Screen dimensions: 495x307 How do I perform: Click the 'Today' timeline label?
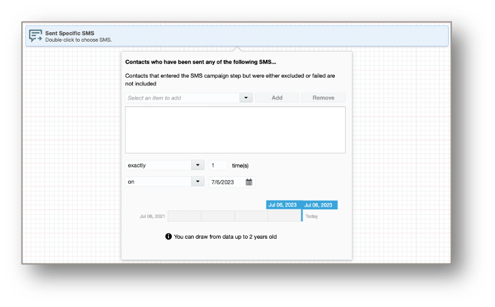312,216
